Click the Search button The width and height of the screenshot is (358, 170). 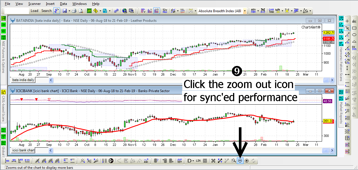pos(46,11)
